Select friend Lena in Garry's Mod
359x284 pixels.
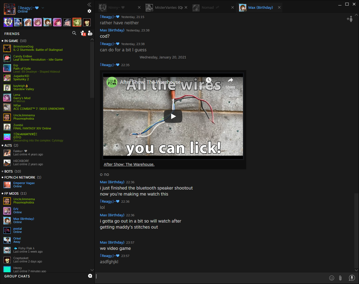pos(46,98)
